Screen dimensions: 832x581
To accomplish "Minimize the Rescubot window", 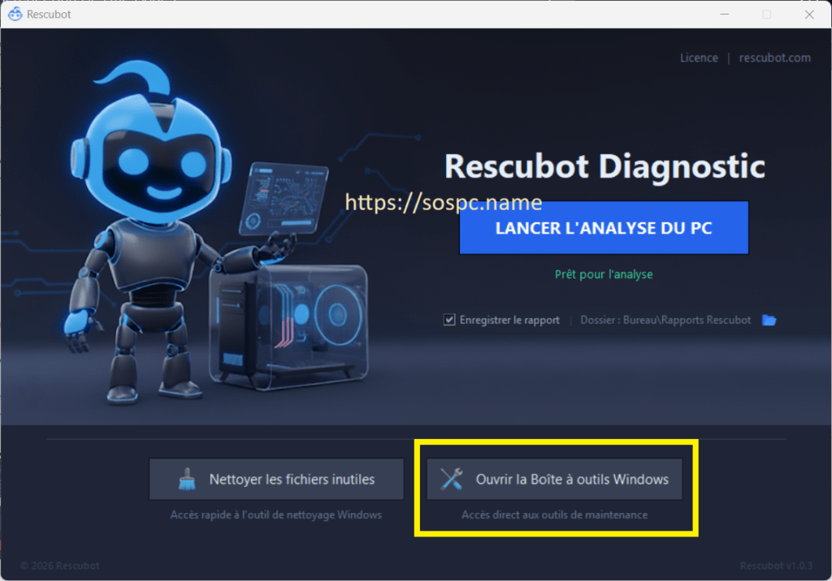I will click(724, 15).
